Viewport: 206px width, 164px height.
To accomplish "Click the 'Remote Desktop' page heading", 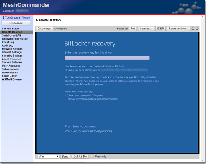I will [x=48, y=20].
